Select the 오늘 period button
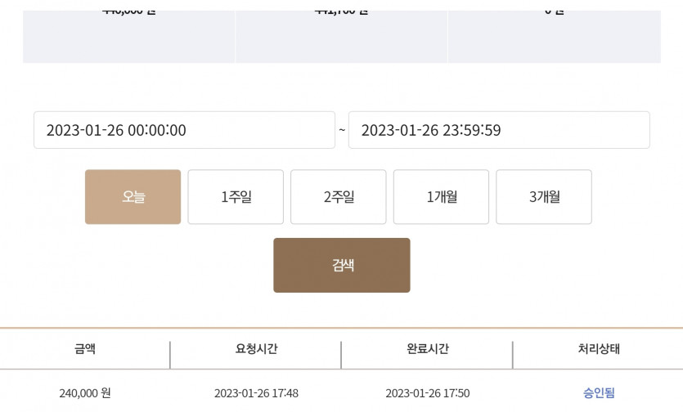683x412 pixels. (x=133, y=197)
